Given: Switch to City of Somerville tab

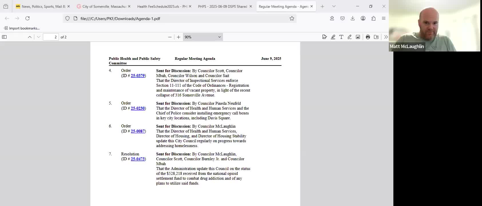Looking at the screenshot, I should (103, 6).
